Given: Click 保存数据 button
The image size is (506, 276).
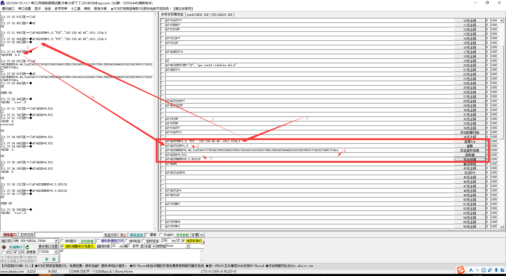Looking at the screenshot, I should tap(87, 241).
